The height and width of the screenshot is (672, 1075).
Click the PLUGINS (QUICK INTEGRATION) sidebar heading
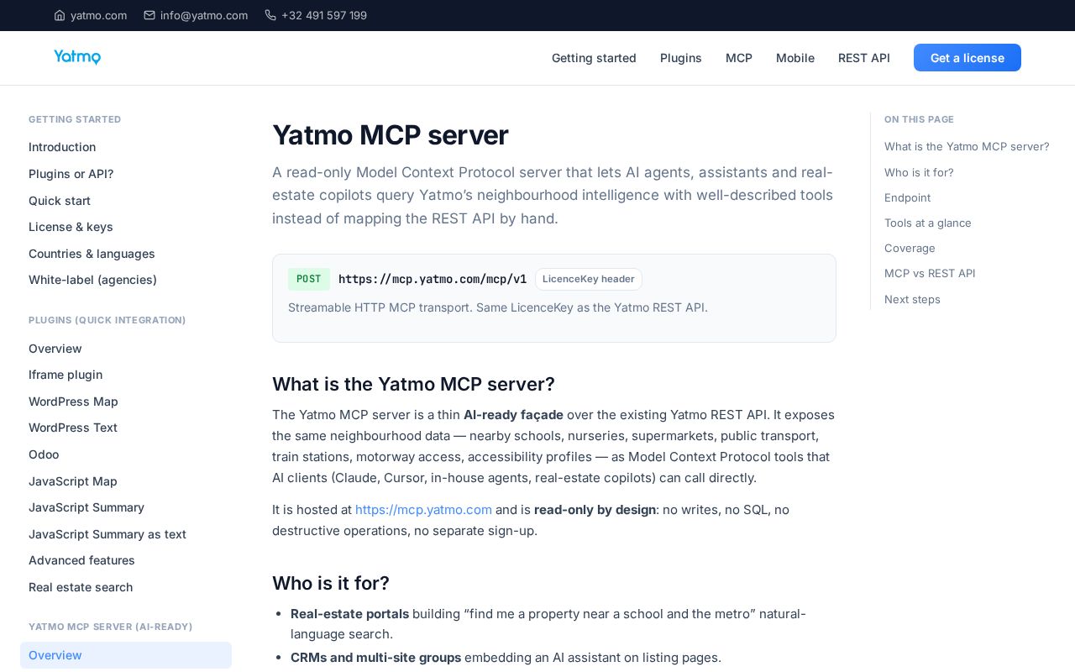click(107, 320)
